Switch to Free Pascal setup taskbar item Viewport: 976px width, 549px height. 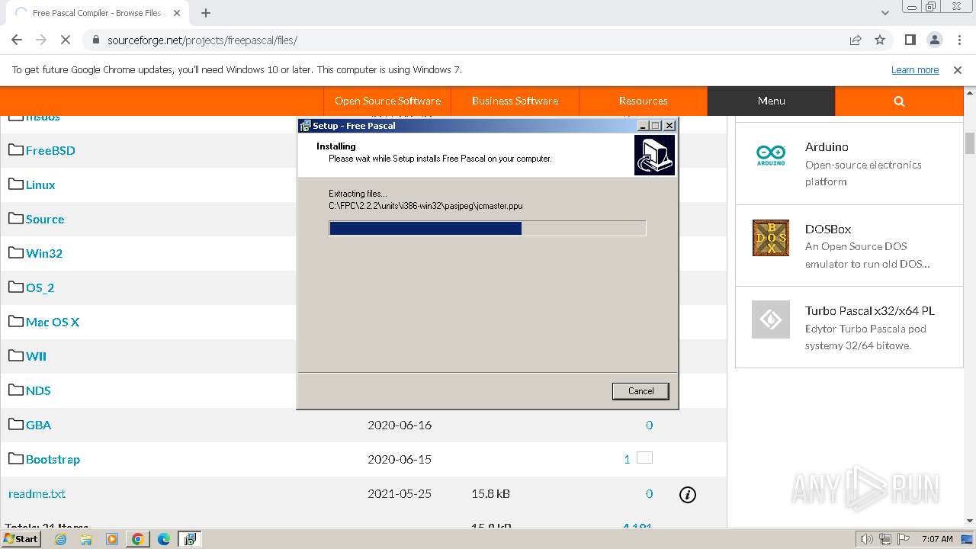[x=189, y=539]
